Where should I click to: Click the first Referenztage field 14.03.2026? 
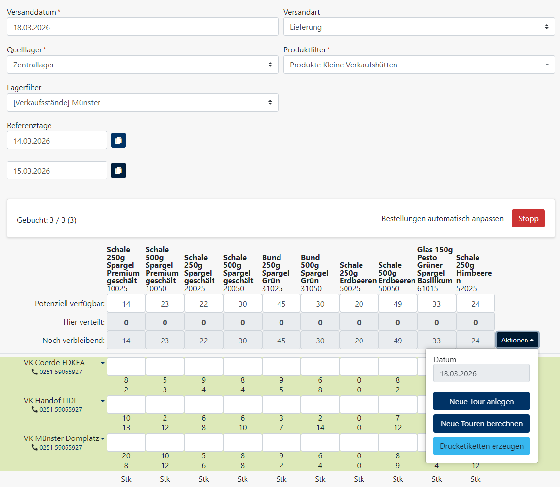(x=57, y=141)
